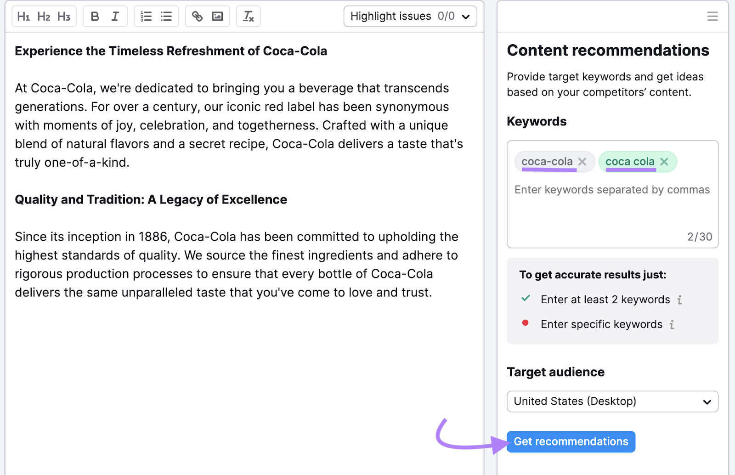
Task: Click the Content recommendations title
Action: pyautogui.click(x=608, y=51)
